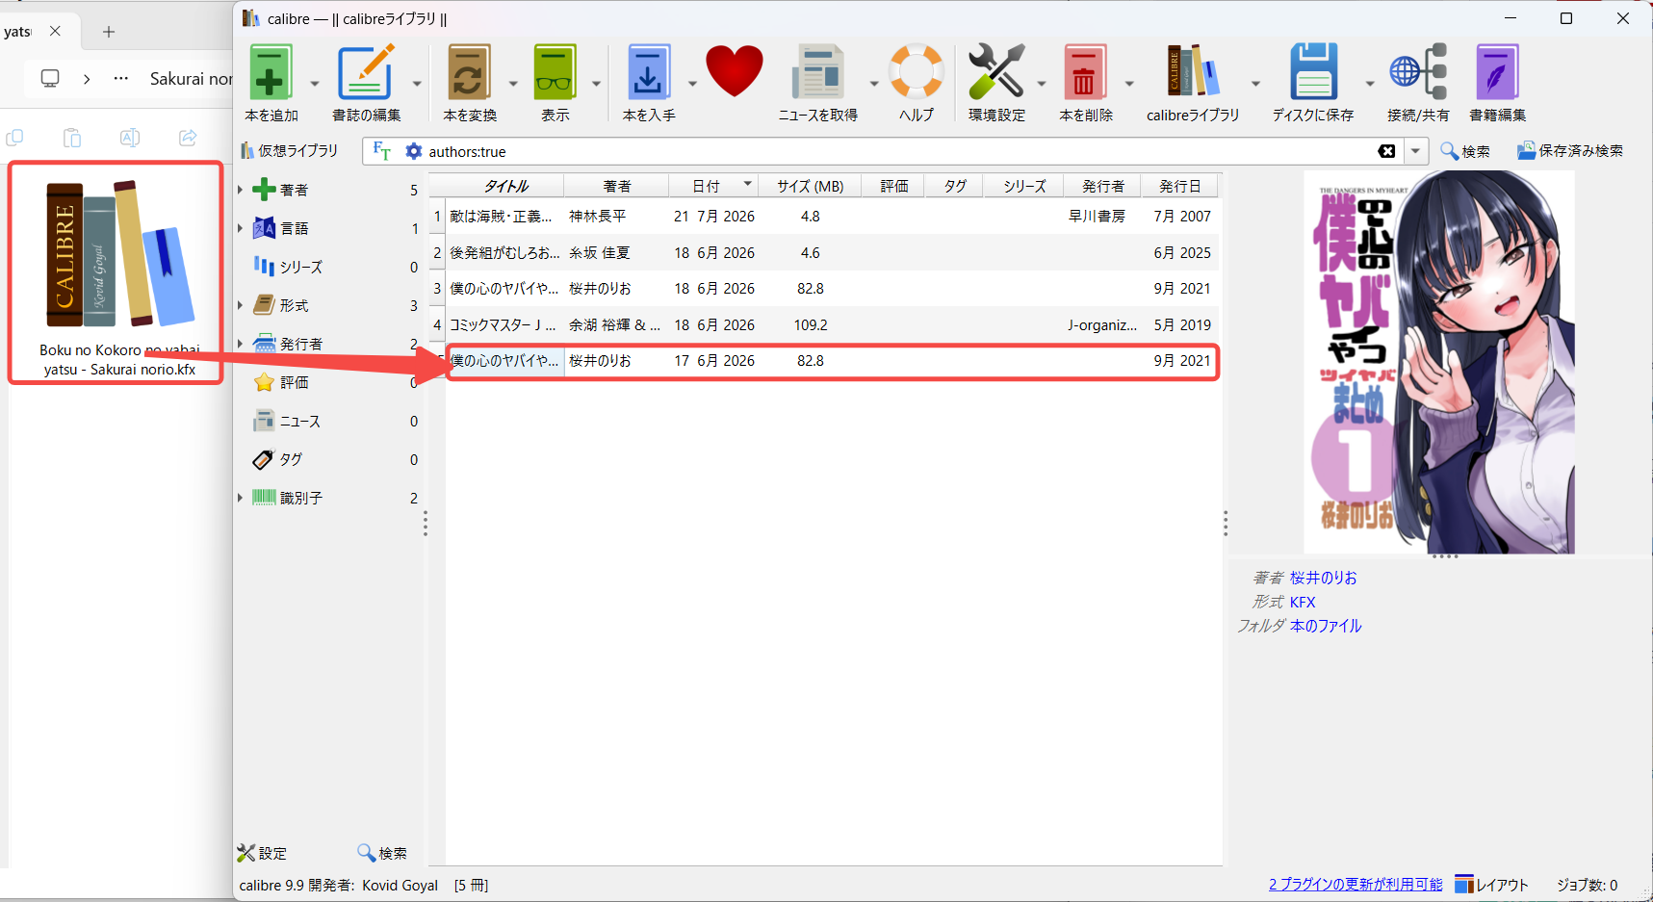Click the 保存済み検索 button

pos(1570,151)
